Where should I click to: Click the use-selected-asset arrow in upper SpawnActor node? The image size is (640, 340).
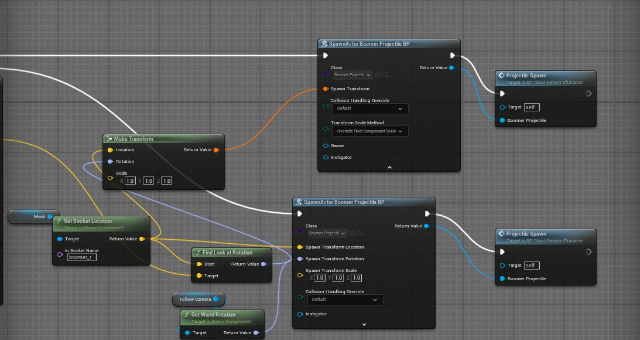click(378, 75)
